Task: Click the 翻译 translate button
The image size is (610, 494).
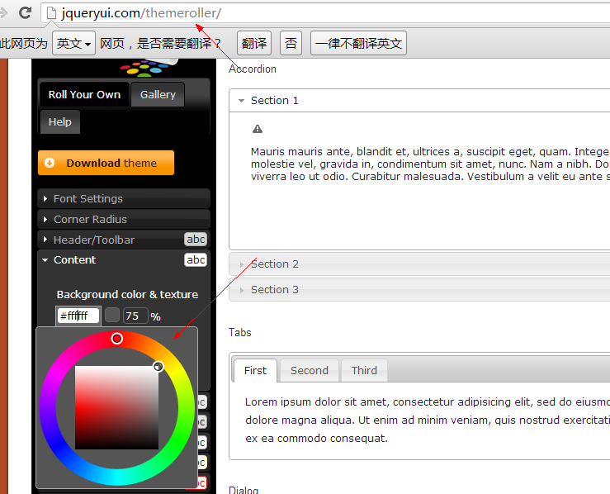Action: click(254, 43)
